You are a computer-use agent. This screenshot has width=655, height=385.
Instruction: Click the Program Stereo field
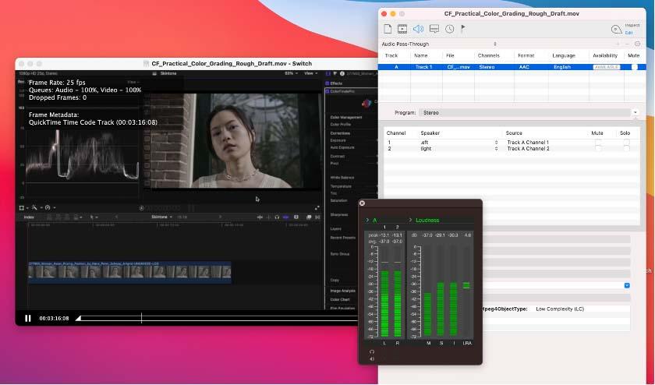525,113
